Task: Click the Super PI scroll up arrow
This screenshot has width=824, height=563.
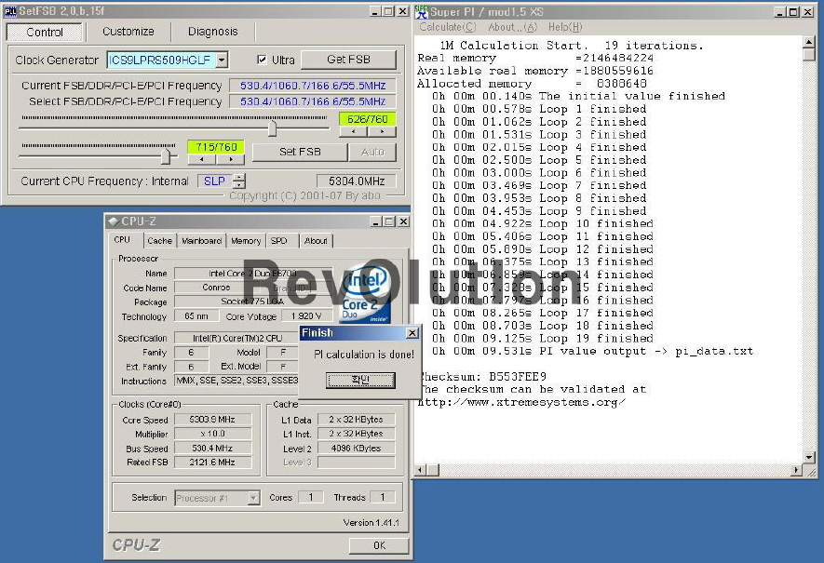Action: point(809,42)
